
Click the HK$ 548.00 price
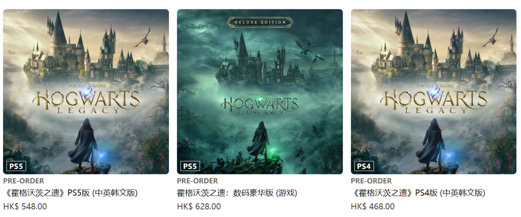point(25,206)
